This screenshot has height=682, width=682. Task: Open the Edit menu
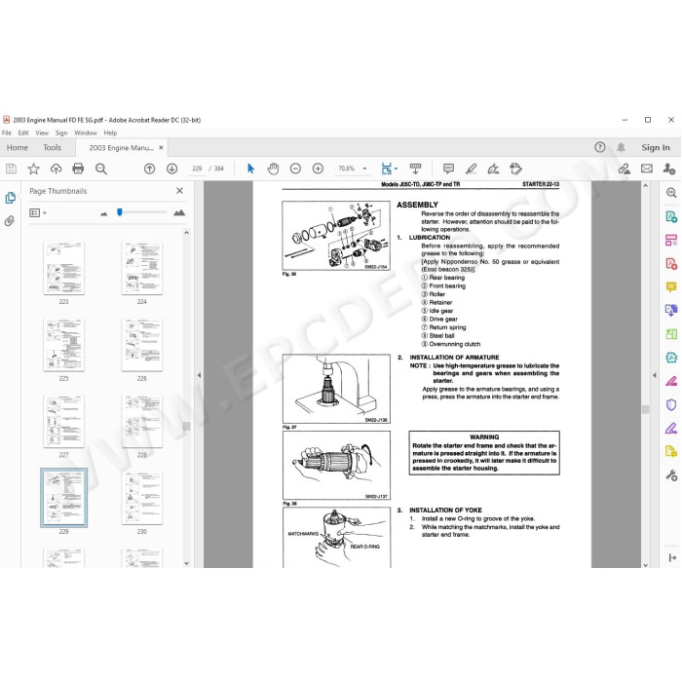click(x=23, y=133)
